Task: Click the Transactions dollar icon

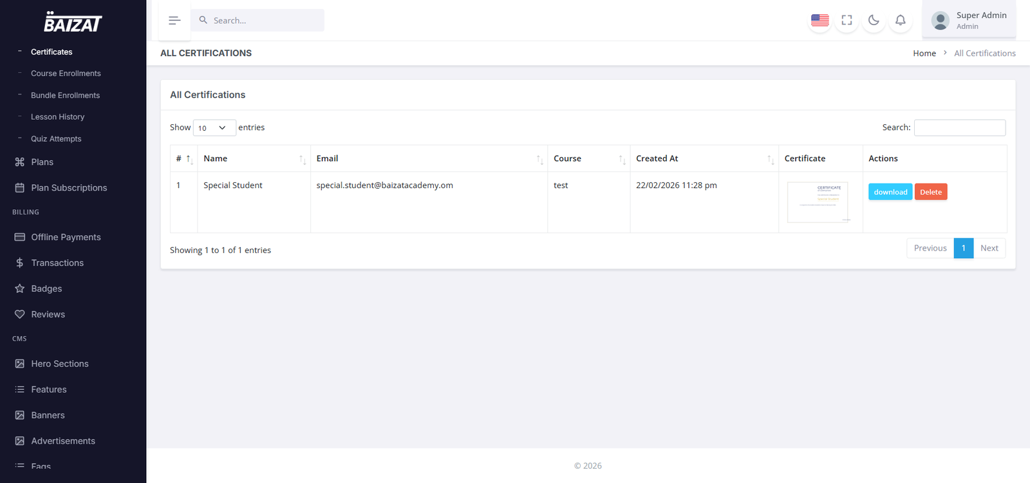Action: pyautogui.click(x=20, y=263)
